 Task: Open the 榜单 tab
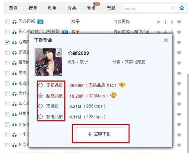(33, 8)
